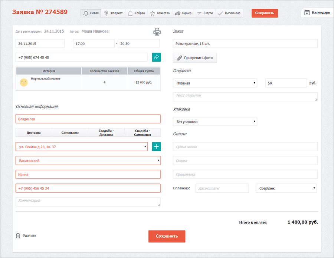Click the Предоплата field
This screenshot has width=334, height=258.
click(x=245, y=174)
